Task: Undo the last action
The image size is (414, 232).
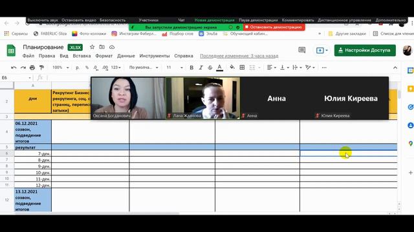Action: 14,68
